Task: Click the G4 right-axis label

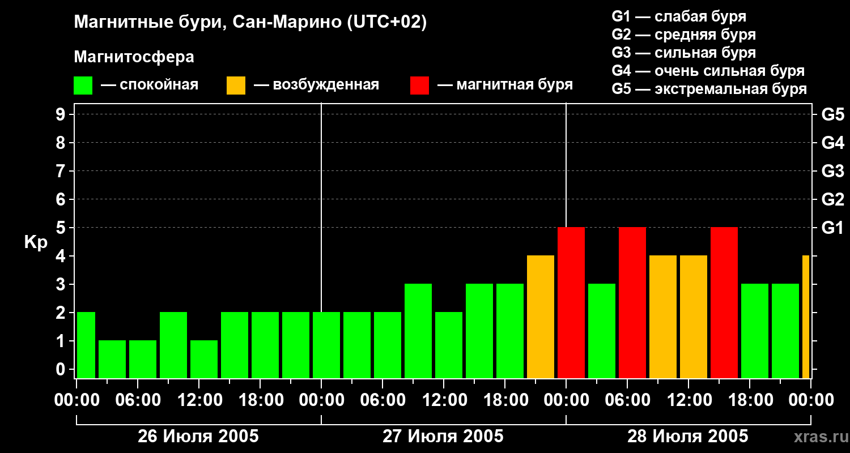Action: [832, 143]
